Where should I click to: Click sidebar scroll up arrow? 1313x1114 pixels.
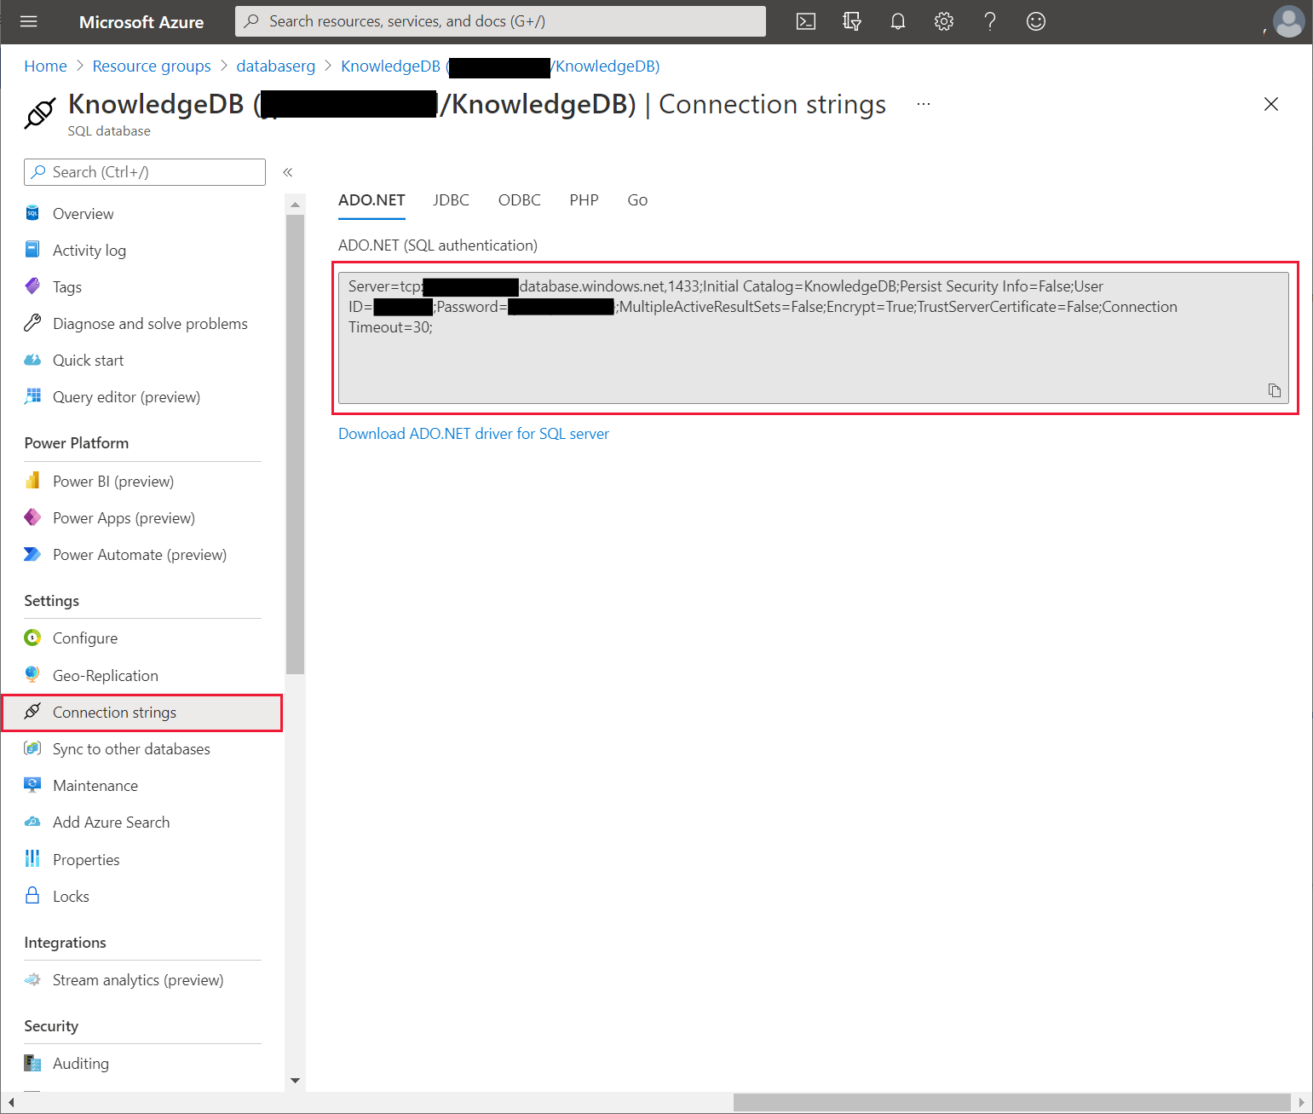pos(295,205)
